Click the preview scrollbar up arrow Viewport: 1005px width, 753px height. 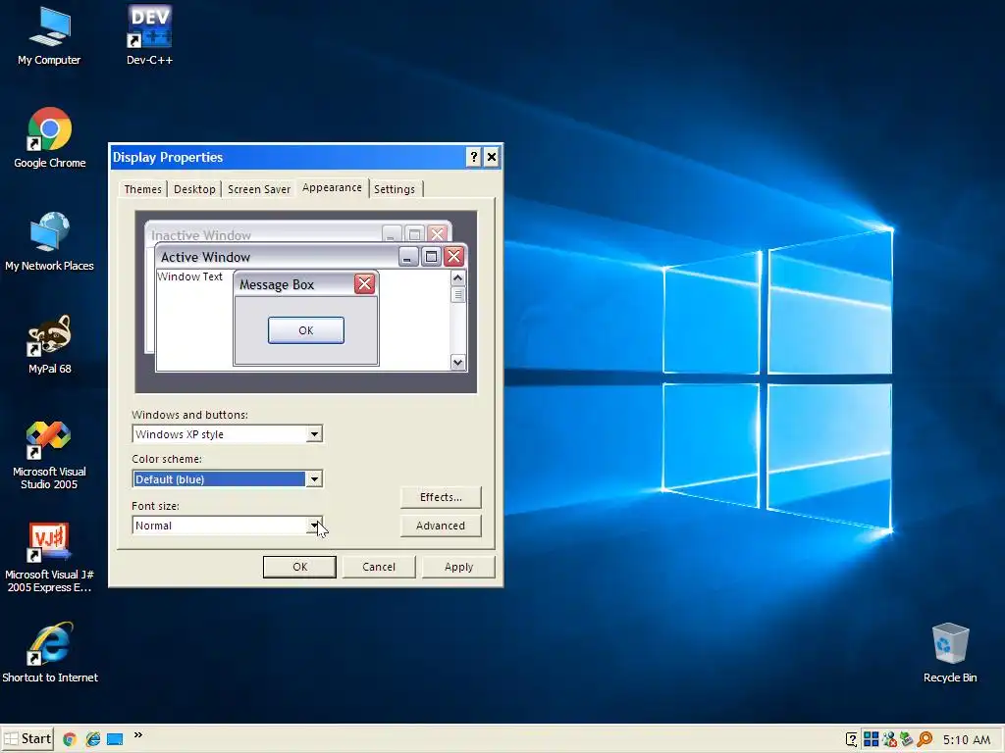click(x=457, y=277)
